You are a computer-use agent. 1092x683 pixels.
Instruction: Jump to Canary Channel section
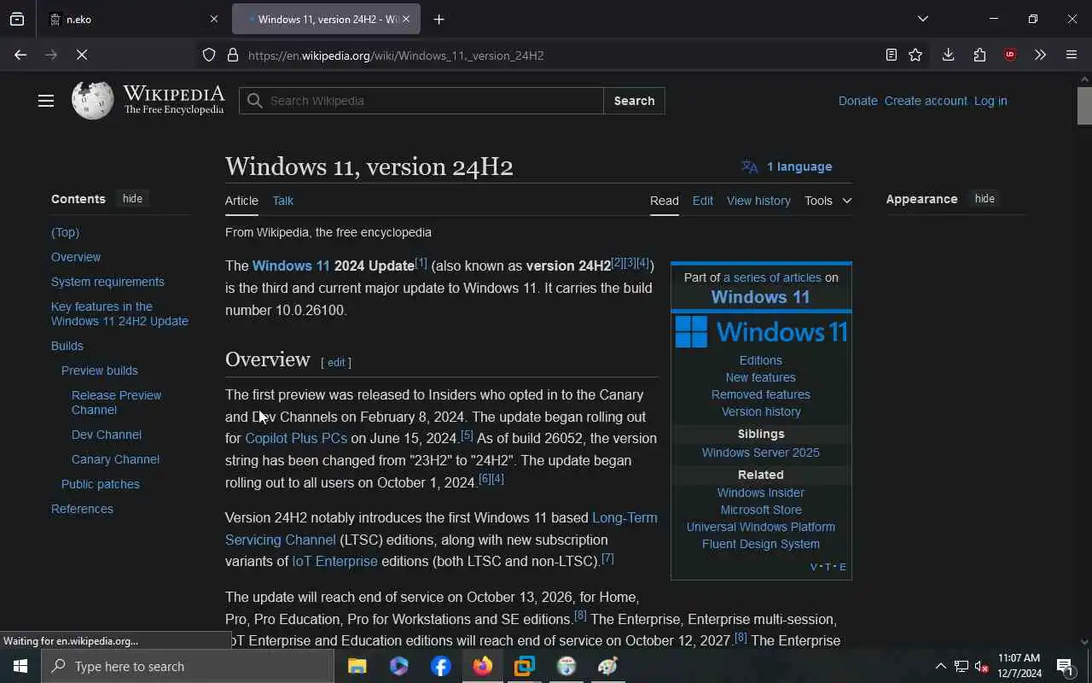point(115,459)
